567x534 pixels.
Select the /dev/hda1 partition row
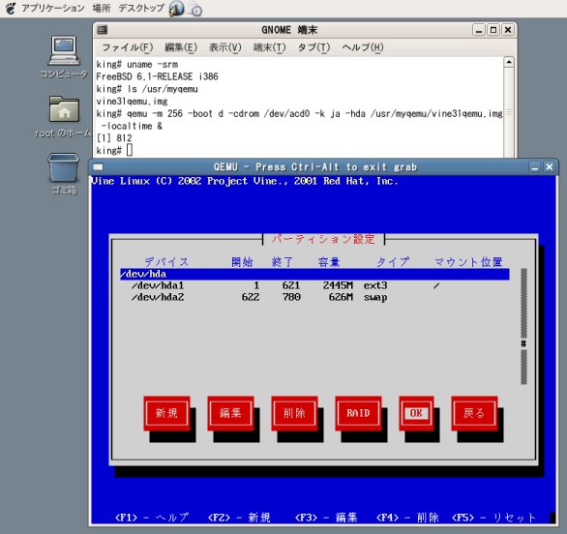[314, 285]
